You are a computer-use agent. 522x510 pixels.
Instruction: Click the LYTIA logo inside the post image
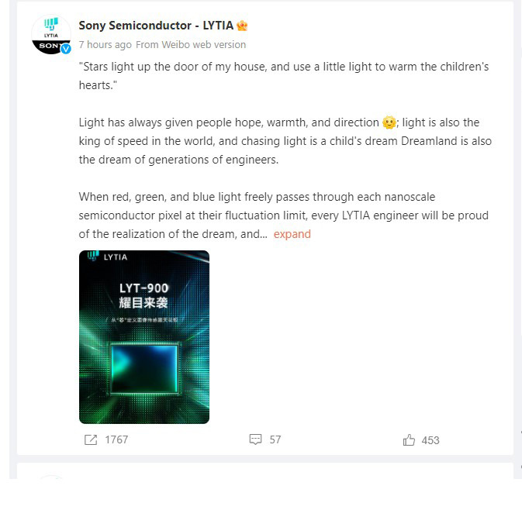click(x=107, y=257)
